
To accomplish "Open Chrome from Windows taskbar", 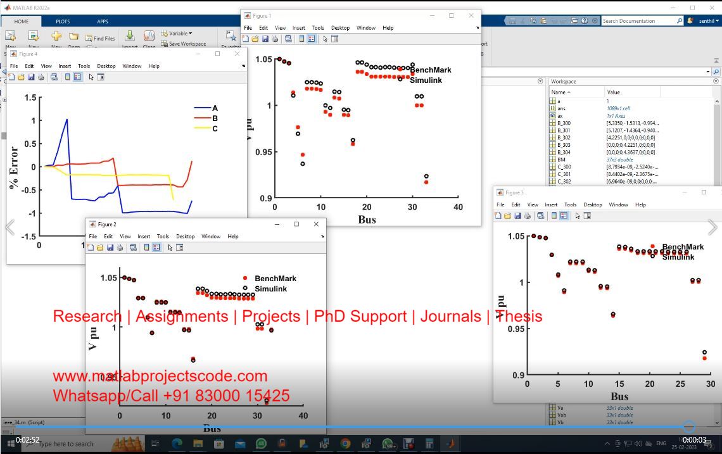I will click(x=345, y=443).
